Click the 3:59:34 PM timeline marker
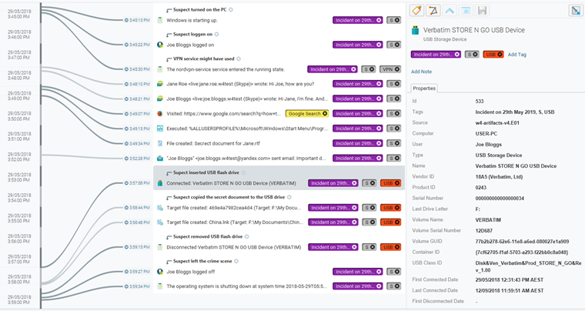 click(x=137, y=286)
